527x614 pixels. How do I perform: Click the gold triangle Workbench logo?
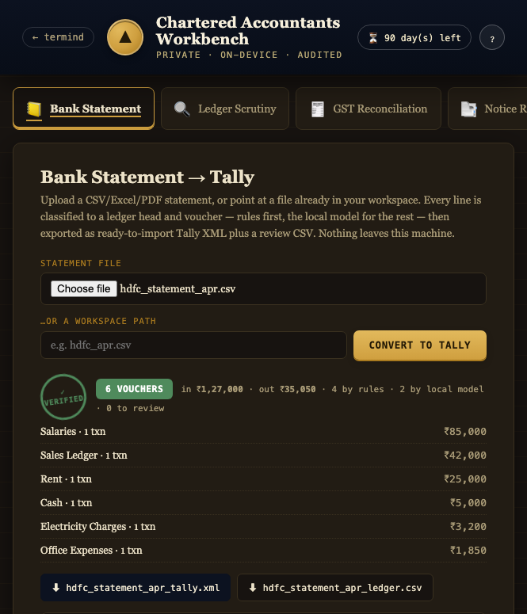[x=125, y=37]
